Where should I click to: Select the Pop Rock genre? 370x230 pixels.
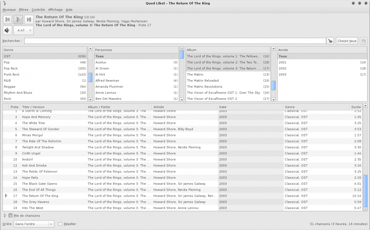pos(45,68)
